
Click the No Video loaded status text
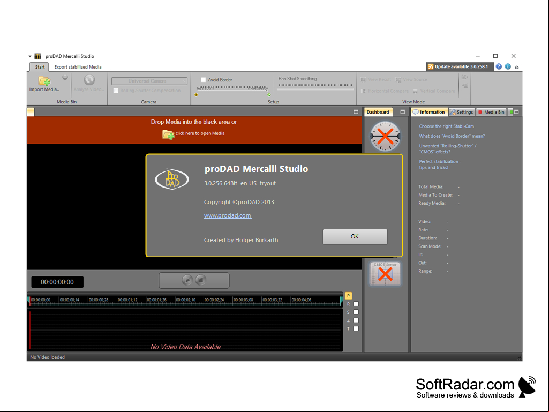click(x=47, y=357)
